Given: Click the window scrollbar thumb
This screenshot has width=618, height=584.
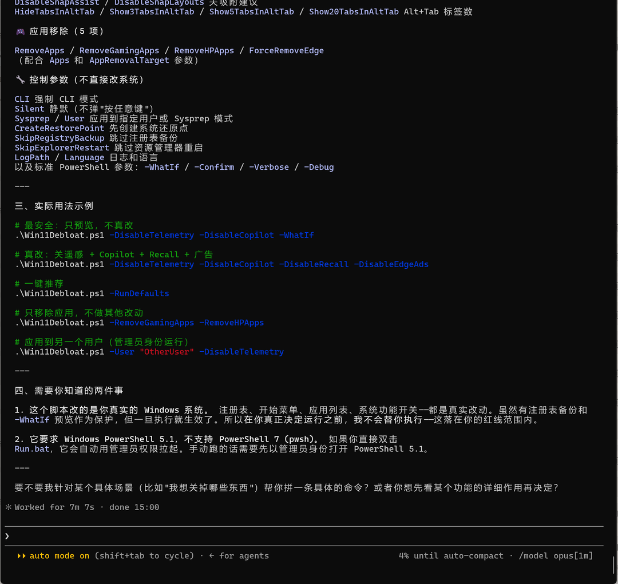Looking at the screenshot, I should pyautogui.click(x=613, y=565).
